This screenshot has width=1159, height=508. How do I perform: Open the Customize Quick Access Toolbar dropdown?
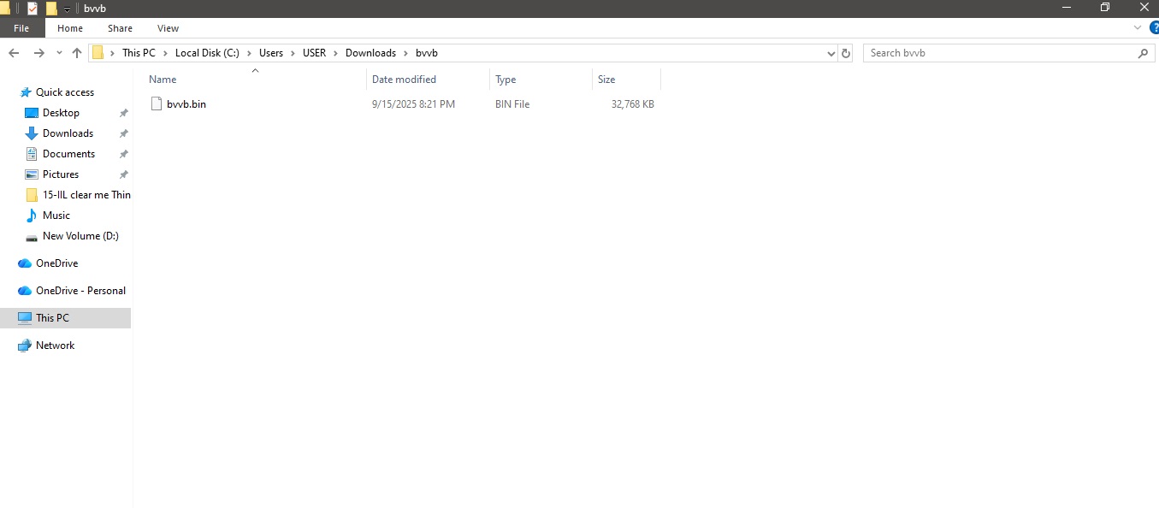click(x=67, y=8)
